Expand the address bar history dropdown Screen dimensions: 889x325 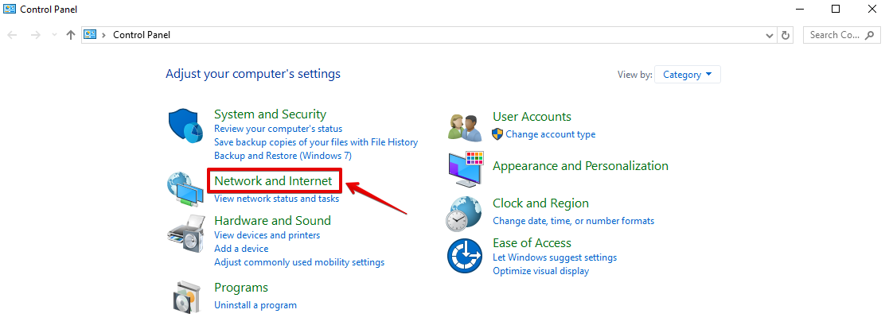(x=769, y=35)
